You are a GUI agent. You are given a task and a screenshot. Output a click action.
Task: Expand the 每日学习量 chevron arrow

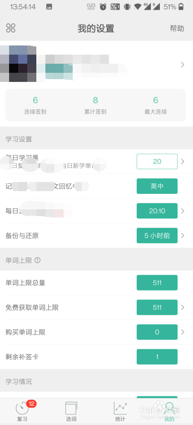point(183,162)
